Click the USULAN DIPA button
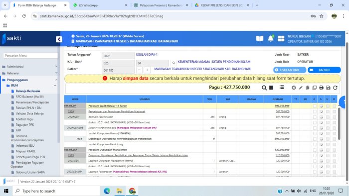This screenshot has width=349, height=196. point(290,70)
